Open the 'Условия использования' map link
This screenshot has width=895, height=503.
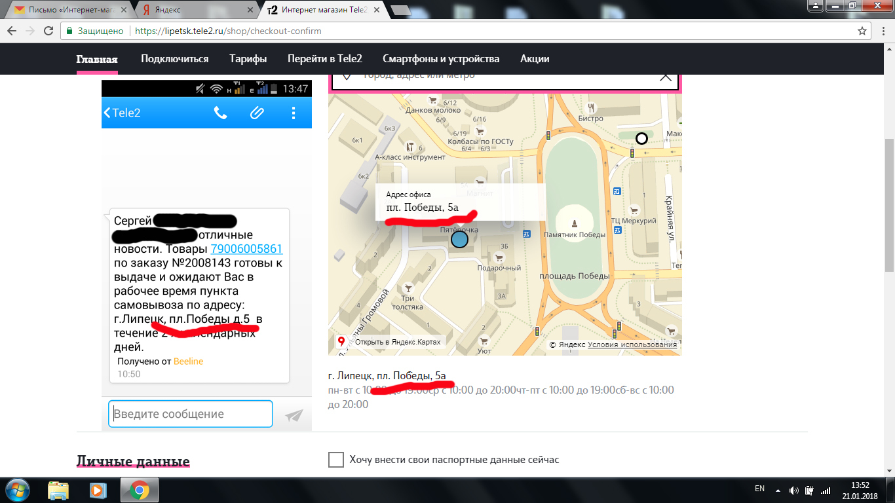pyautogui.click(x=632, y=345)
